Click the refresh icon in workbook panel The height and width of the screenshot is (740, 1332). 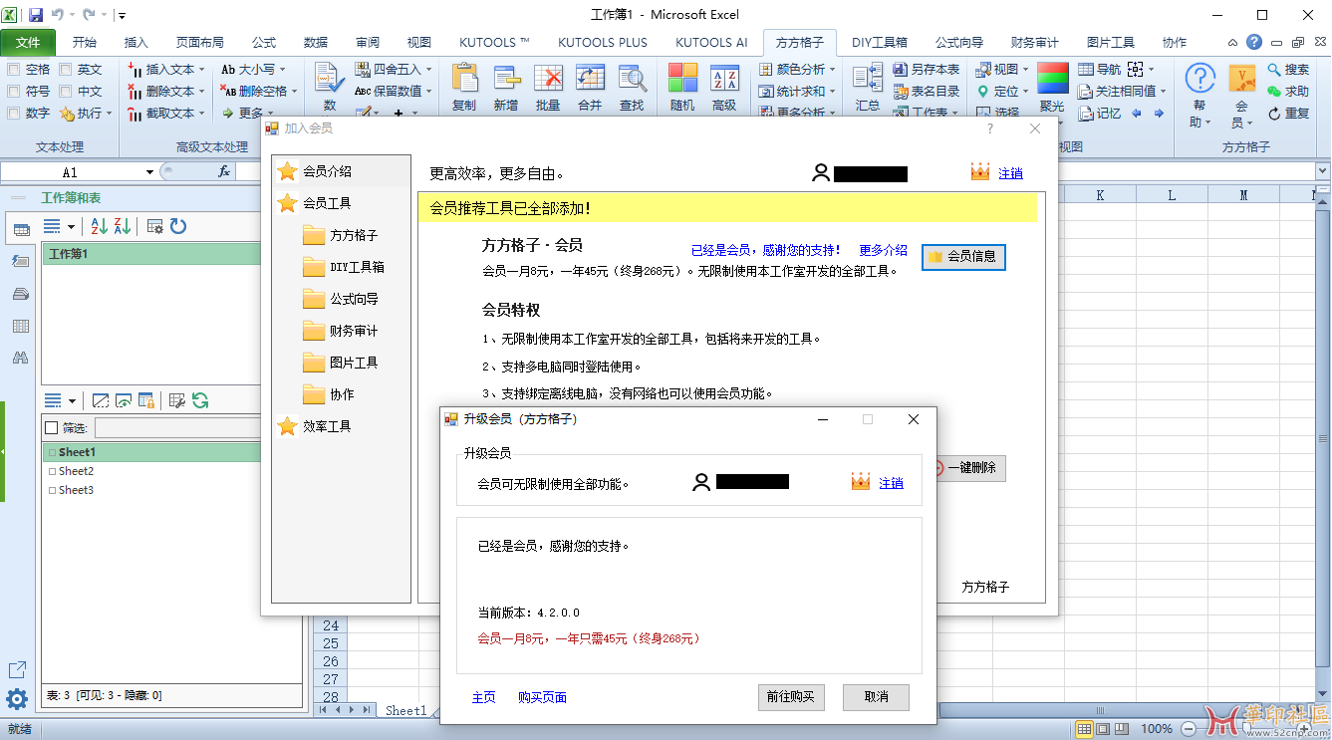[177, 226]
